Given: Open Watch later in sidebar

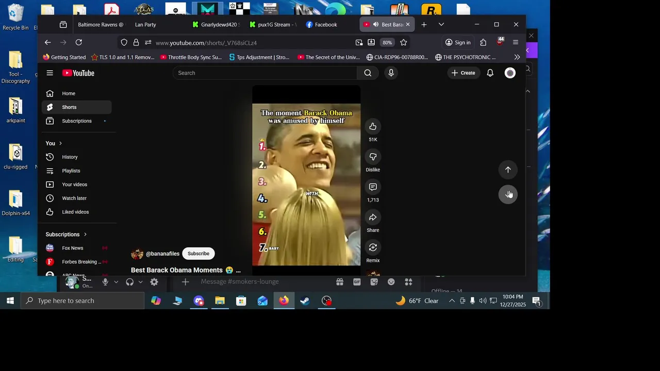Looking at the screenshot, I should [76, 198].
